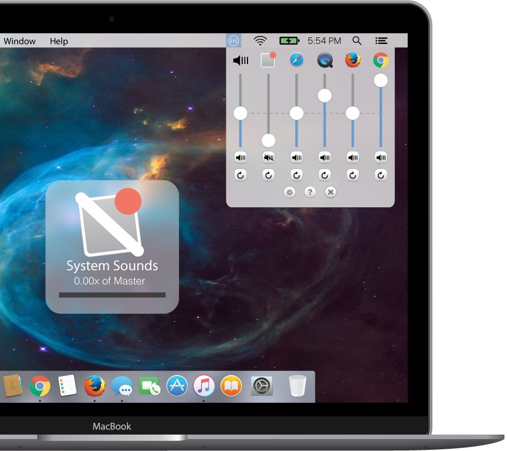
Task: Open the Window menu
Action: point(20,41)
